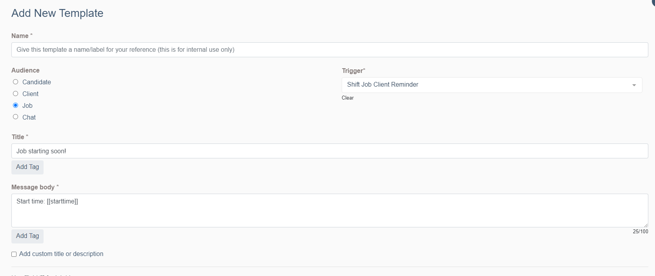Click the resize grip of Message body textarea
The height and width of the screenshot is (276, 655).
[x=645, y=225]
